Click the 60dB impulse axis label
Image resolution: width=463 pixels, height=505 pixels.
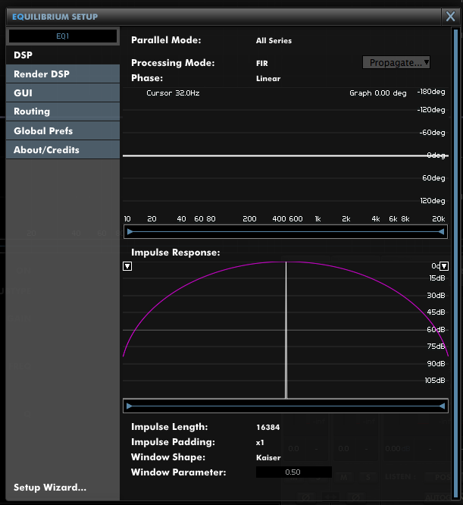tap(436, 330)
